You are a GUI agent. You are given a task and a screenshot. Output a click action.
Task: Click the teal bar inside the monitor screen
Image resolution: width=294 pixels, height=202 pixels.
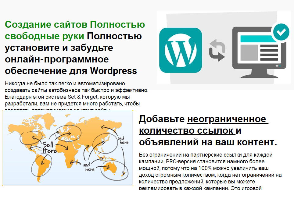click(256, 39)
